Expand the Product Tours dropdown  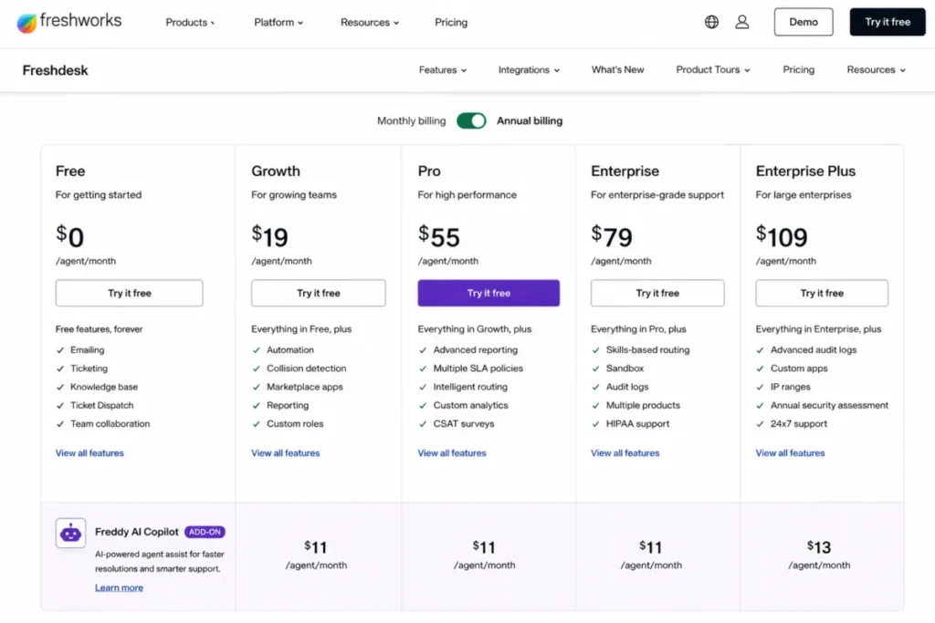tap(713, 69)
